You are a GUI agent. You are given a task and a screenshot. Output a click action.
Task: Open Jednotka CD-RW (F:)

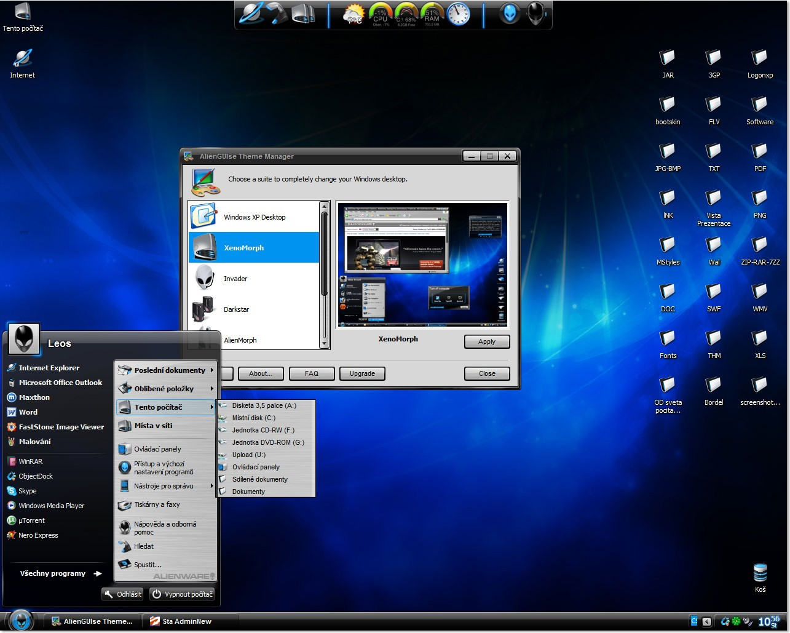[266, 430]
